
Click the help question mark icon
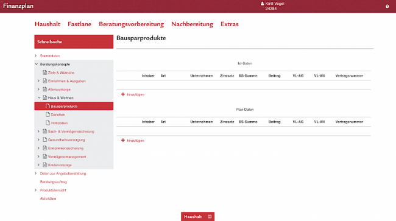(x=387, y=6)
